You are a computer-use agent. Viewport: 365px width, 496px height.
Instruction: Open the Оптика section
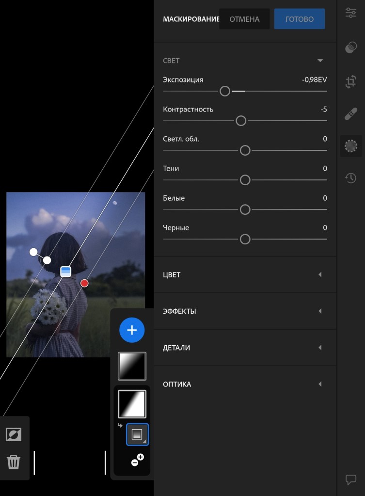pyautogui.click(x=320, y=384)
